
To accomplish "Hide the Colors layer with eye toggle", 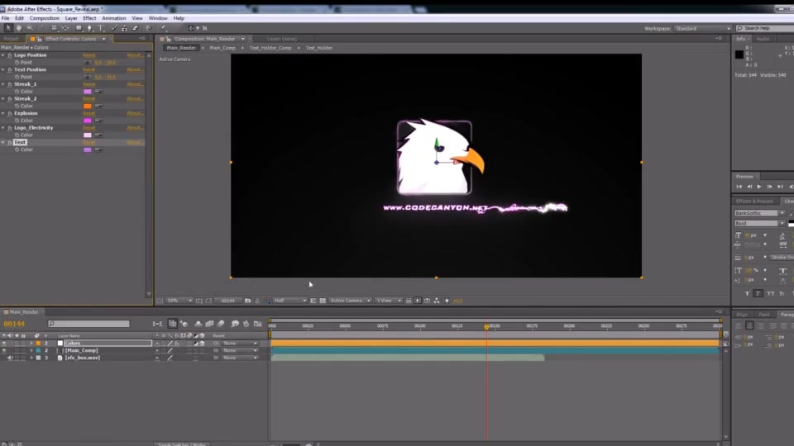I will (x=4, y=344).
